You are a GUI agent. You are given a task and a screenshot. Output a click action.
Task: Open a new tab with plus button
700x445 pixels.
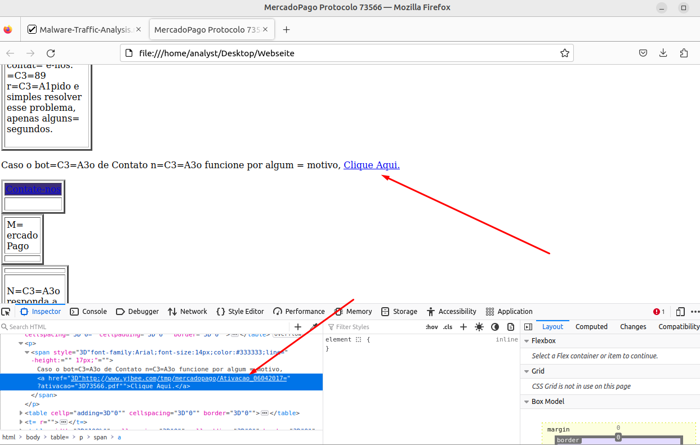(x=286, y=30)
